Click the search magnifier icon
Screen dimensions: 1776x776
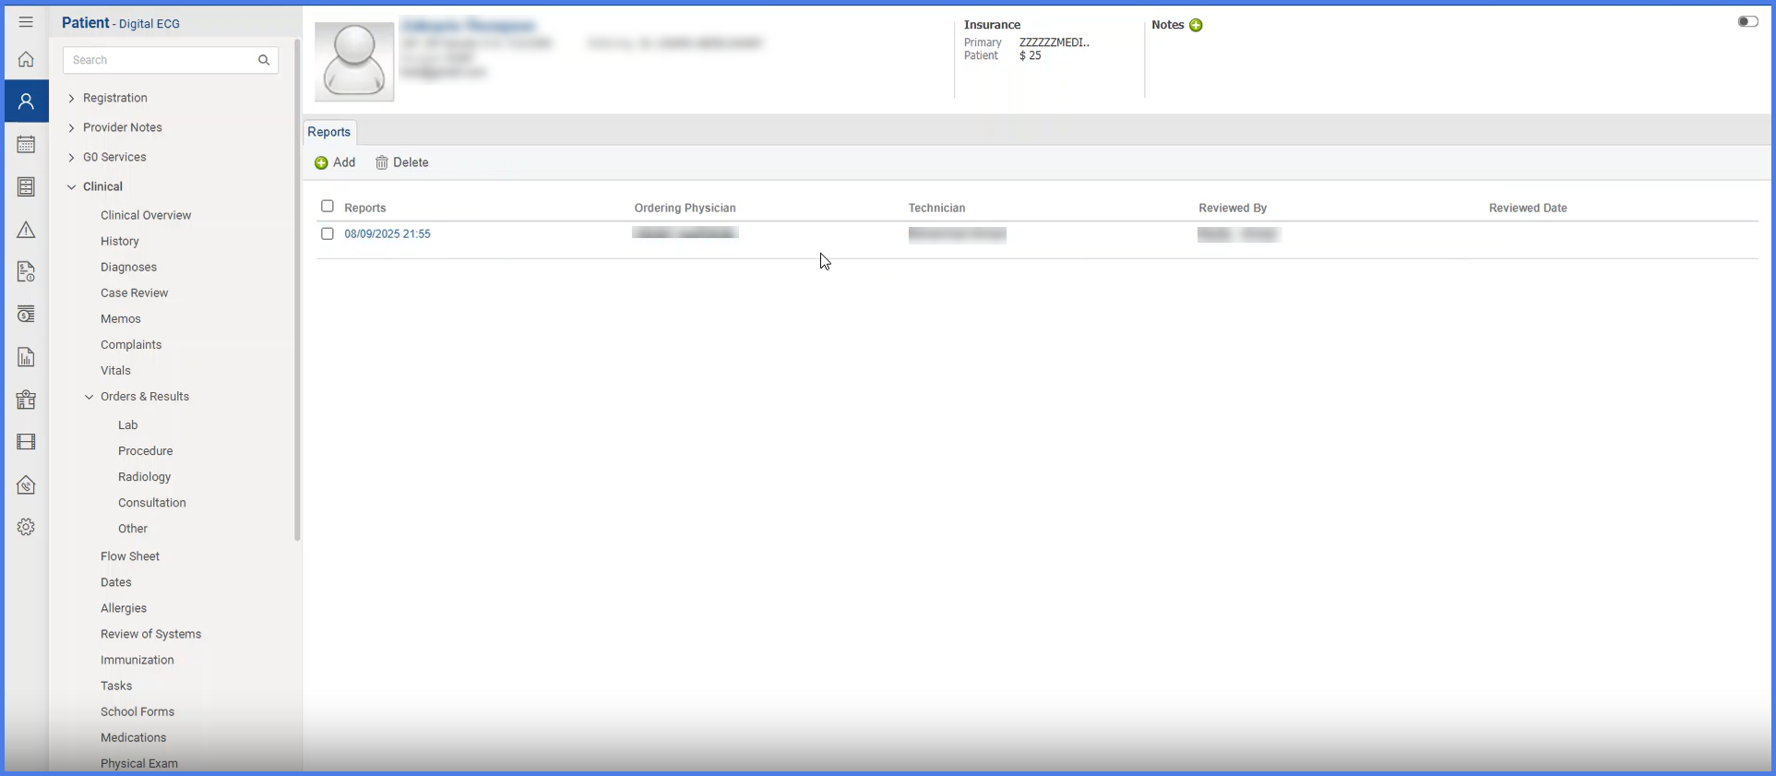[264, 60]
